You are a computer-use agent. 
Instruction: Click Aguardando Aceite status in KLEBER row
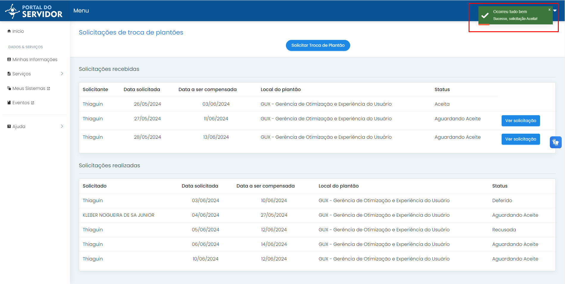tap(515, 215)
